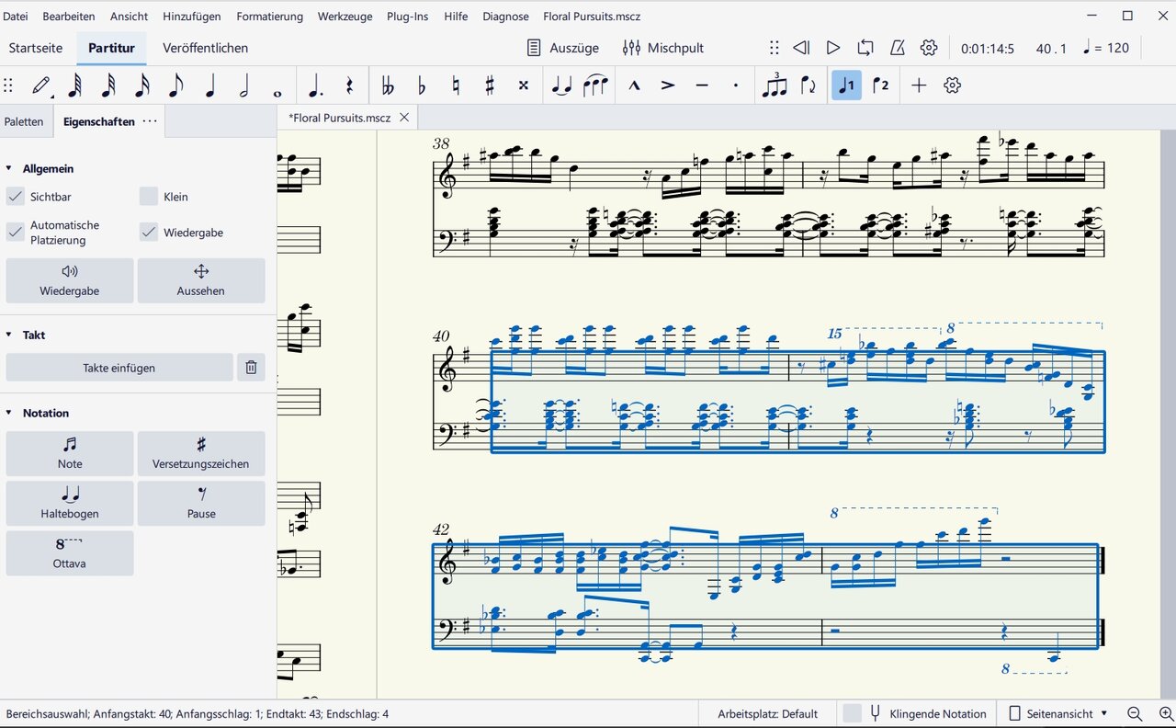Close the Floral Pursuits.mscz score tab
The width and height of the screenshot is (1176, 728).
point(404,118)
